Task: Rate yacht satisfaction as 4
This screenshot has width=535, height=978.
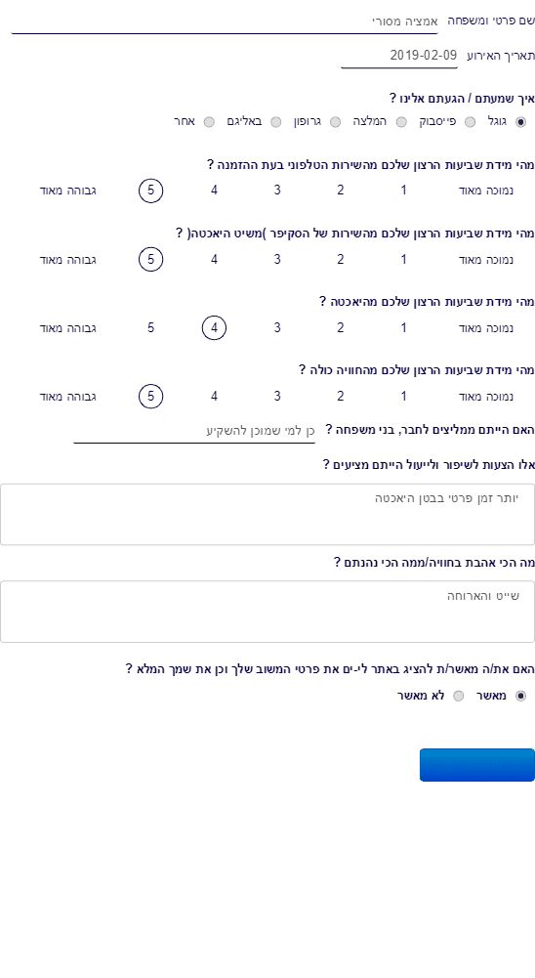Action: pyautogui.click(x=214, y=327)
